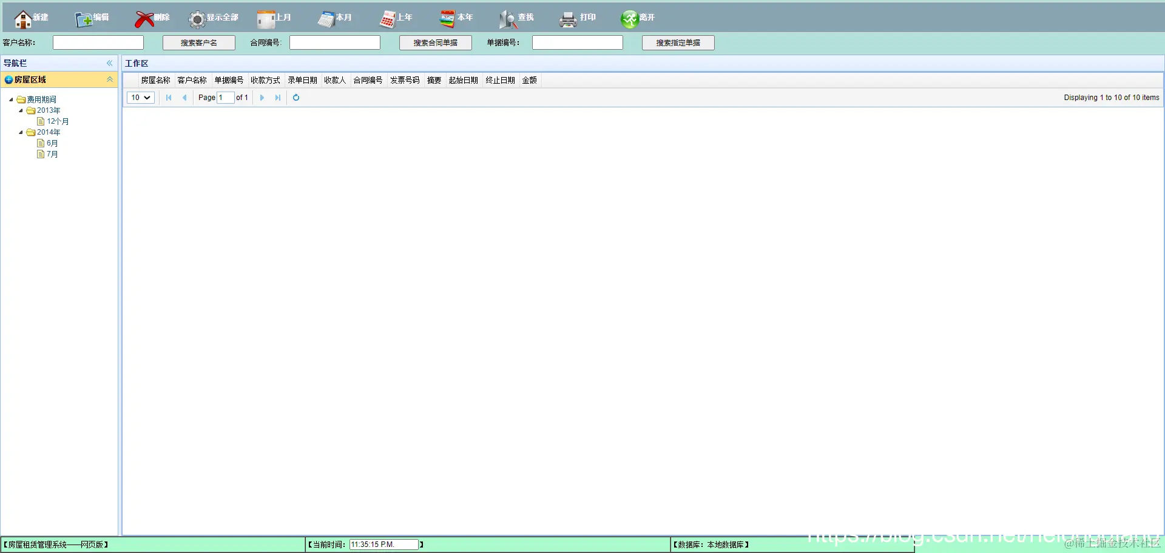This screenshot has height=553, width=1165.
Task: Click the 上月 calendar icon
Action: (x=266, y=19)
